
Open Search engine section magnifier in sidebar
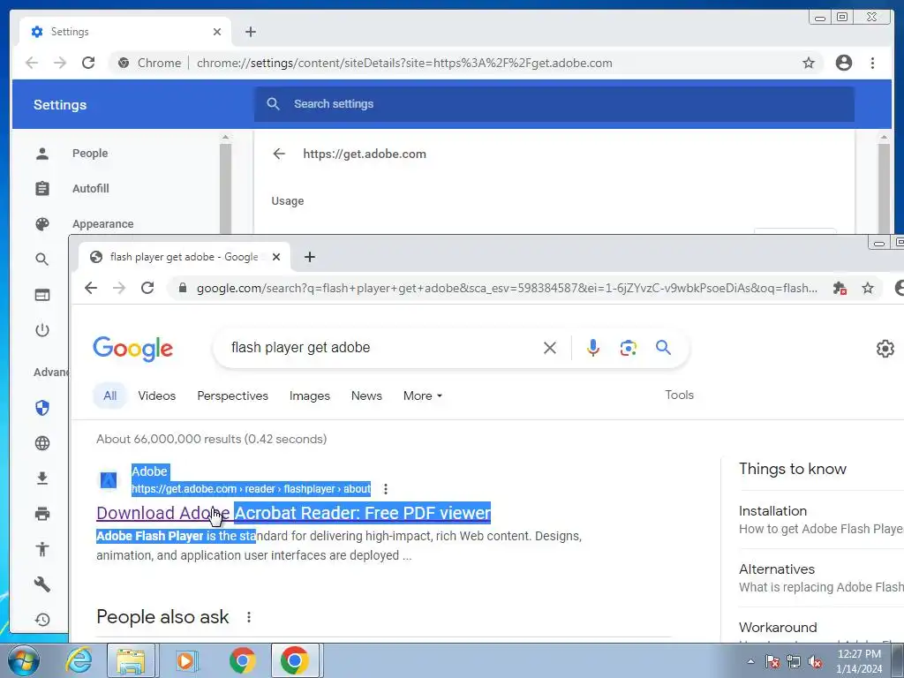42,260
